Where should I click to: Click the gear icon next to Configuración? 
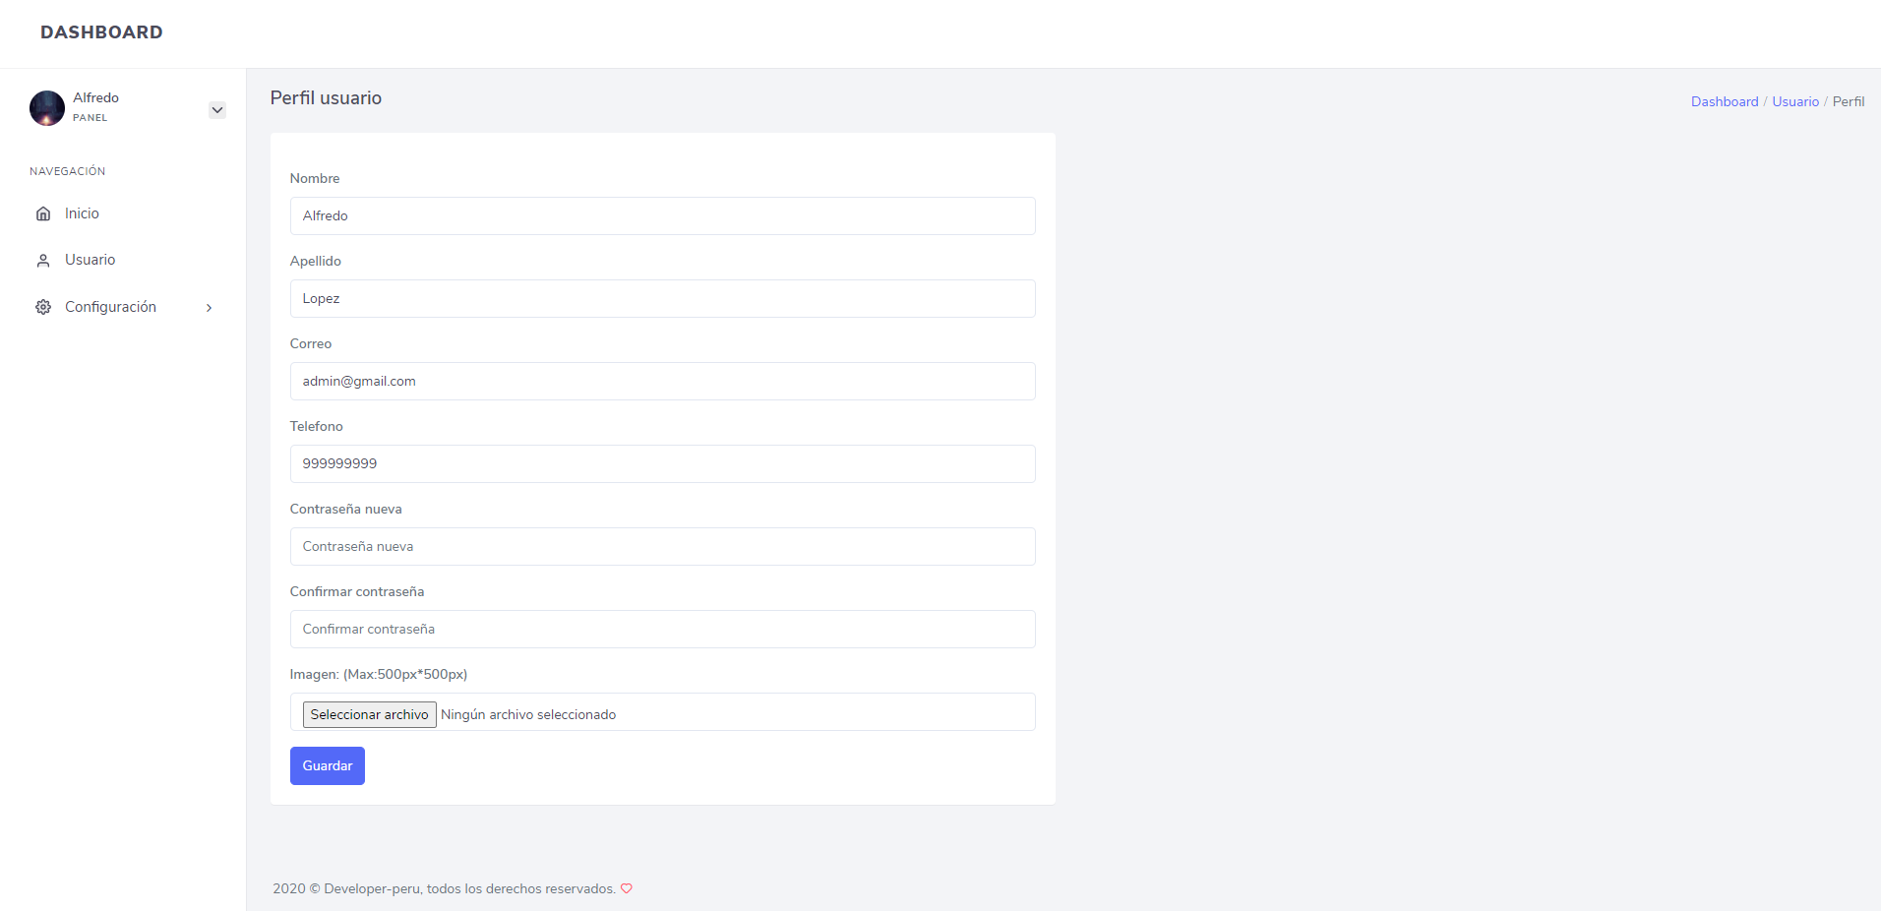43,307
